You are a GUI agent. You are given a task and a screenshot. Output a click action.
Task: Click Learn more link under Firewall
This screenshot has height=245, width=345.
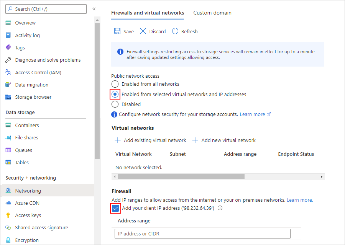(x=299, y=200)
